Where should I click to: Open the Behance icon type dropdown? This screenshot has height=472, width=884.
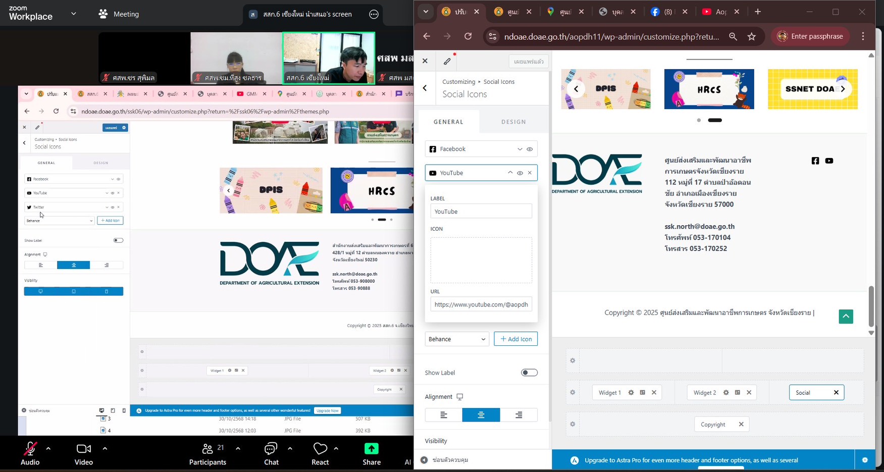[457, 339]
